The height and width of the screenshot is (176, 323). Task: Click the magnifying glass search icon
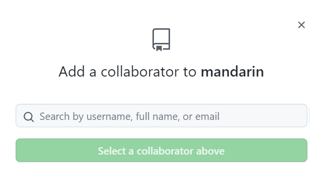pyautogui.click(x=29, y=117)
